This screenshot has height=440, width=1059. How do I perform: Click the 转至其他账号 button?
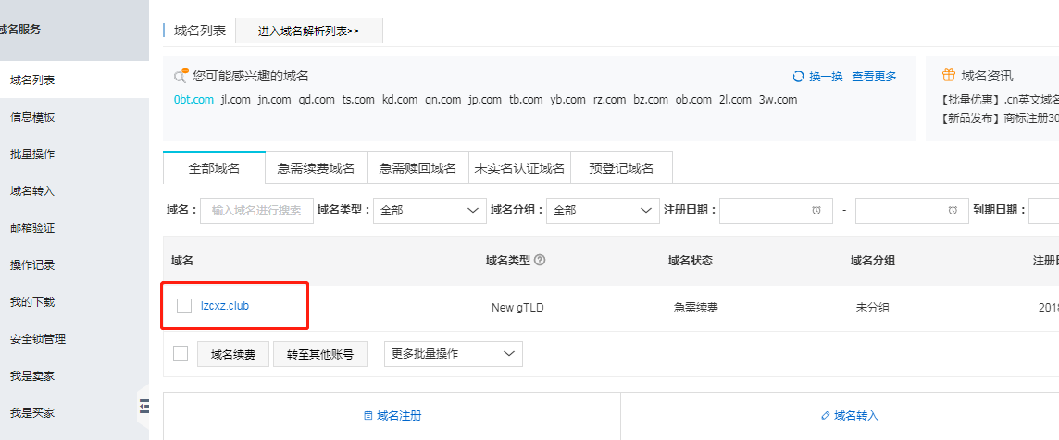[319, 354]
